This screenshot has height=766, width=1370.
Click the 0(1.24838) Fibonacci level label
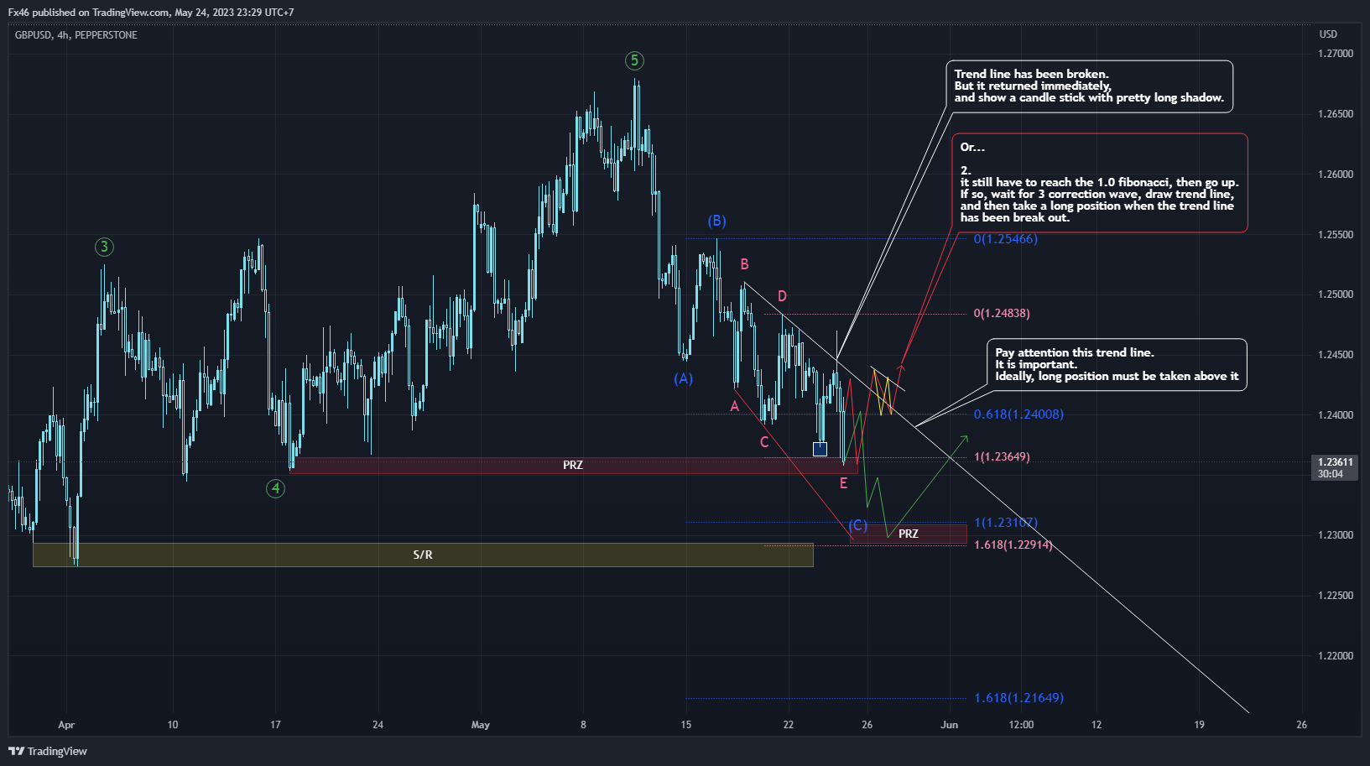[x=1002, y=313]
